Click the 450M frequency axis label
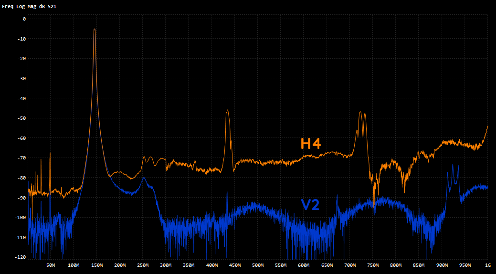This screenshot has height=274, width=496. coord(235,265)
